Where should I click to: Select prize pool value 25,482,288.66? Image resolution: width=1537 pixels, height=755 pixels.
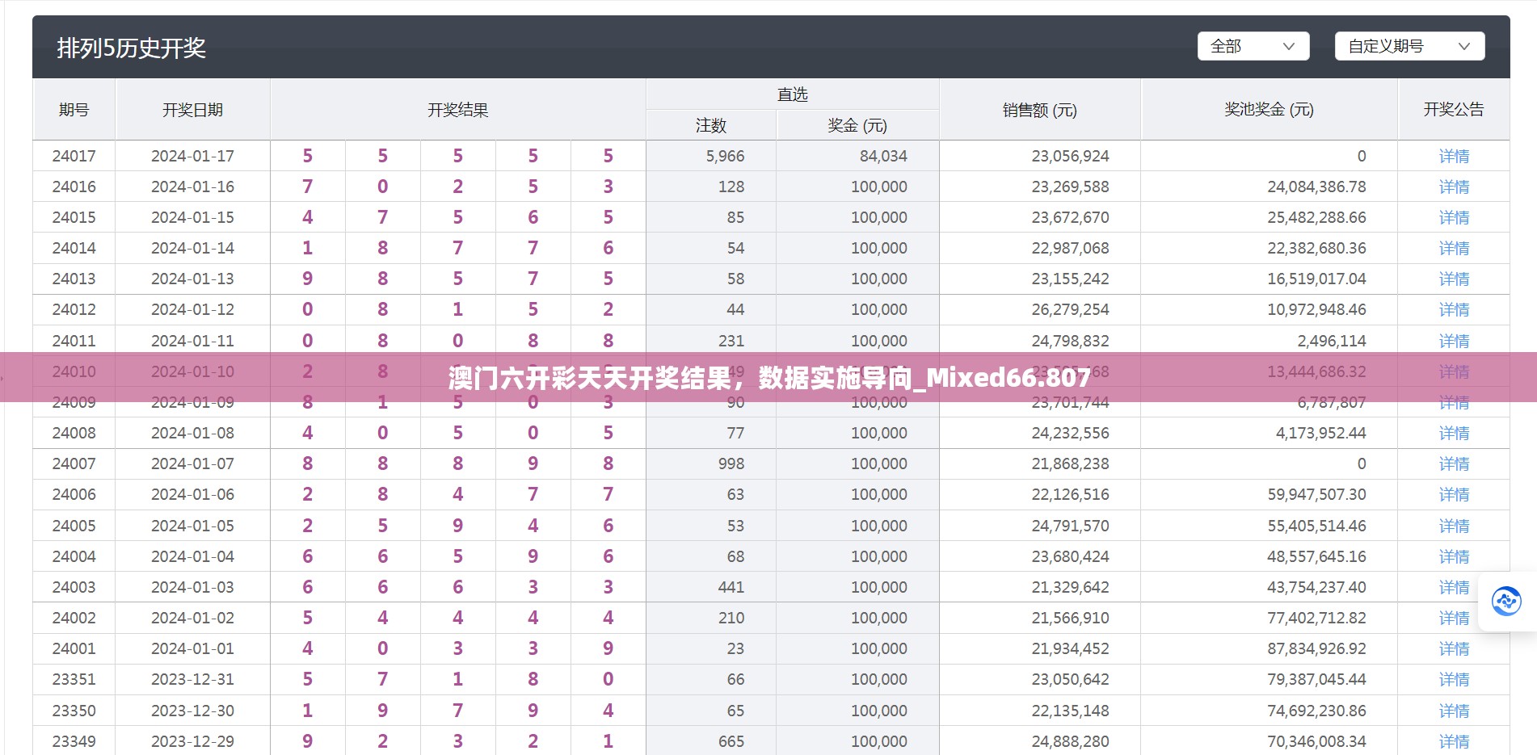(1316, 217)
